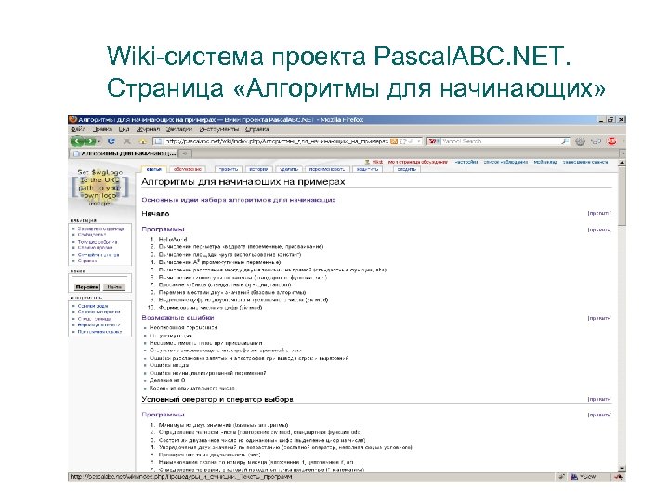Click the page favicon in the address bar
The image size is (669, 502).
[158, 141]
